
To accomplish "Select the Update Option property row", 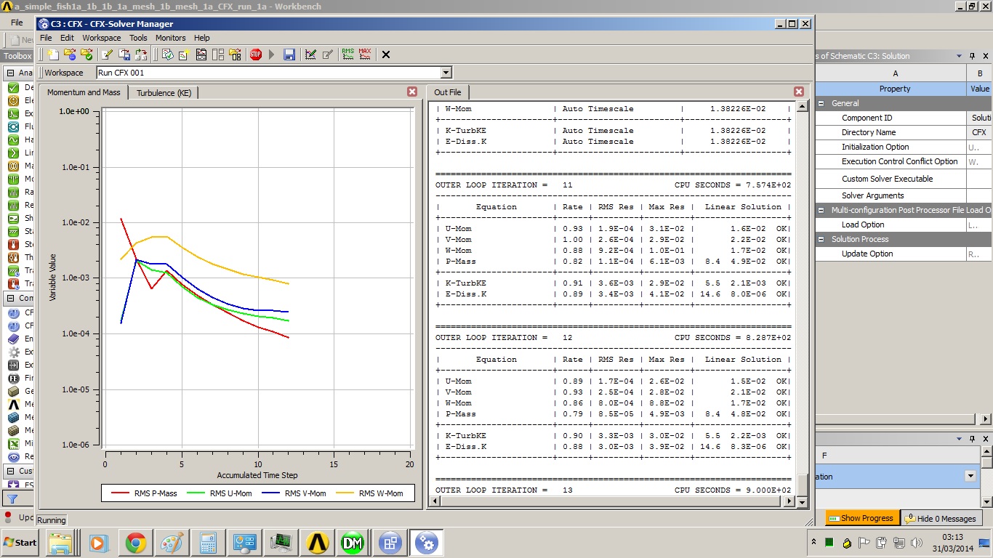I will point(904,254).
